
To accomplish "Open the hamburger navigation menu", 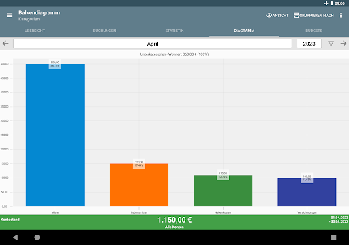I will pos(10,15).
